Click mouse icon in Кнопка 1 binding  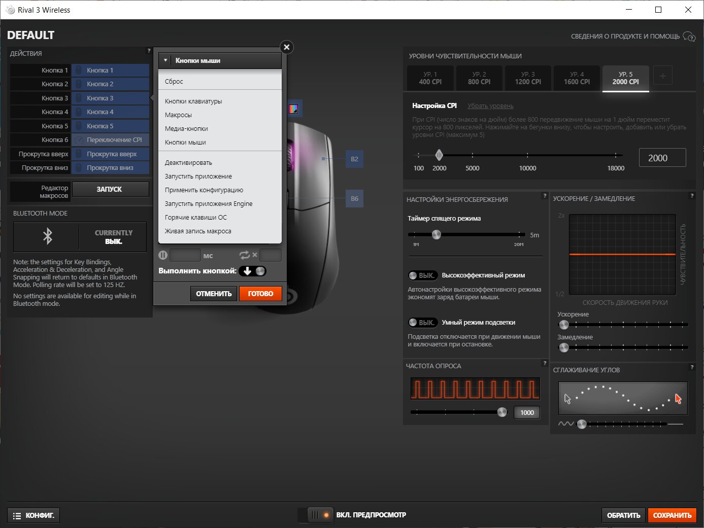(79, 70)
